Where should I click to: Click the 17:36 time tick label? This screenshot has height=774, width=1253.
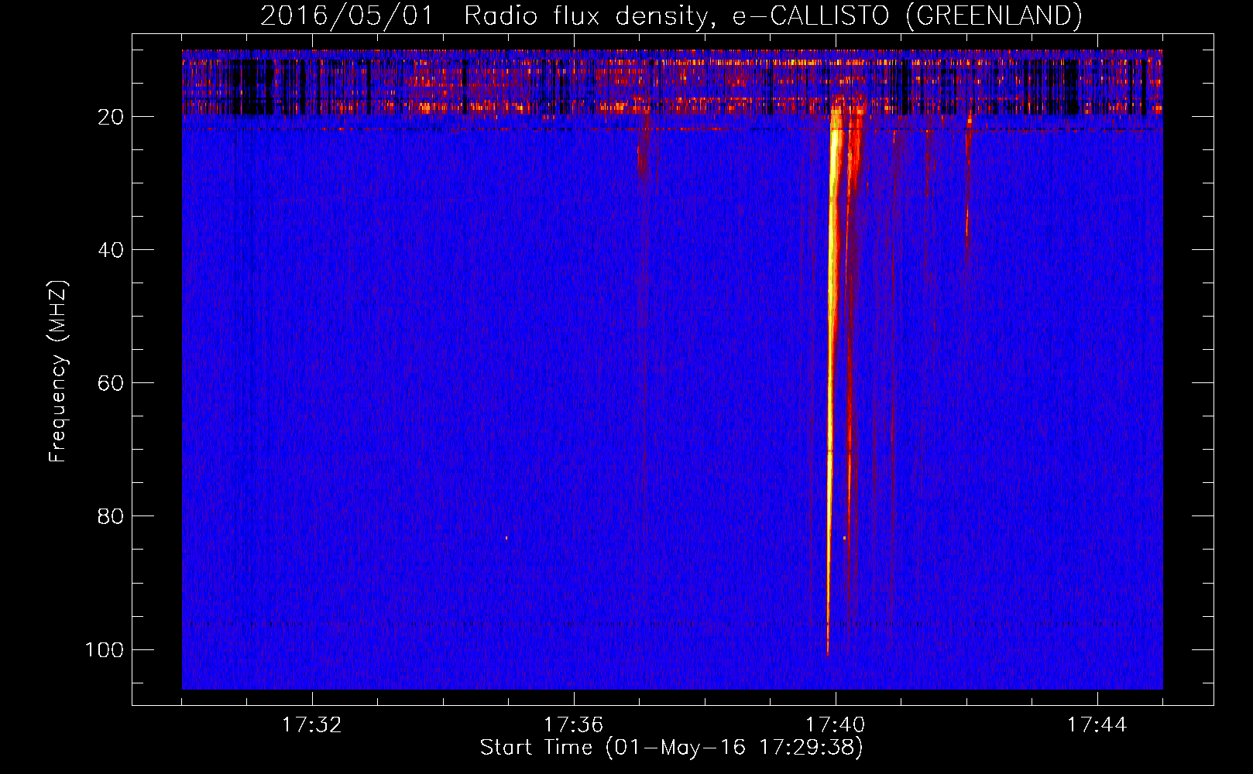(x=574, y=725)
